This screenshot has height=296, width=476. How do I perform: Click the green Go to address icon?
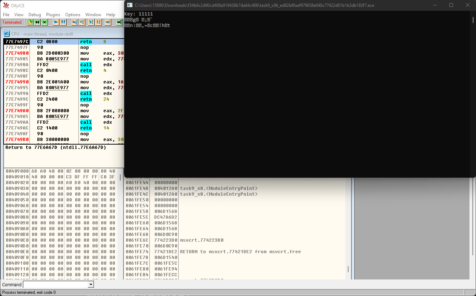coord(120,22)
